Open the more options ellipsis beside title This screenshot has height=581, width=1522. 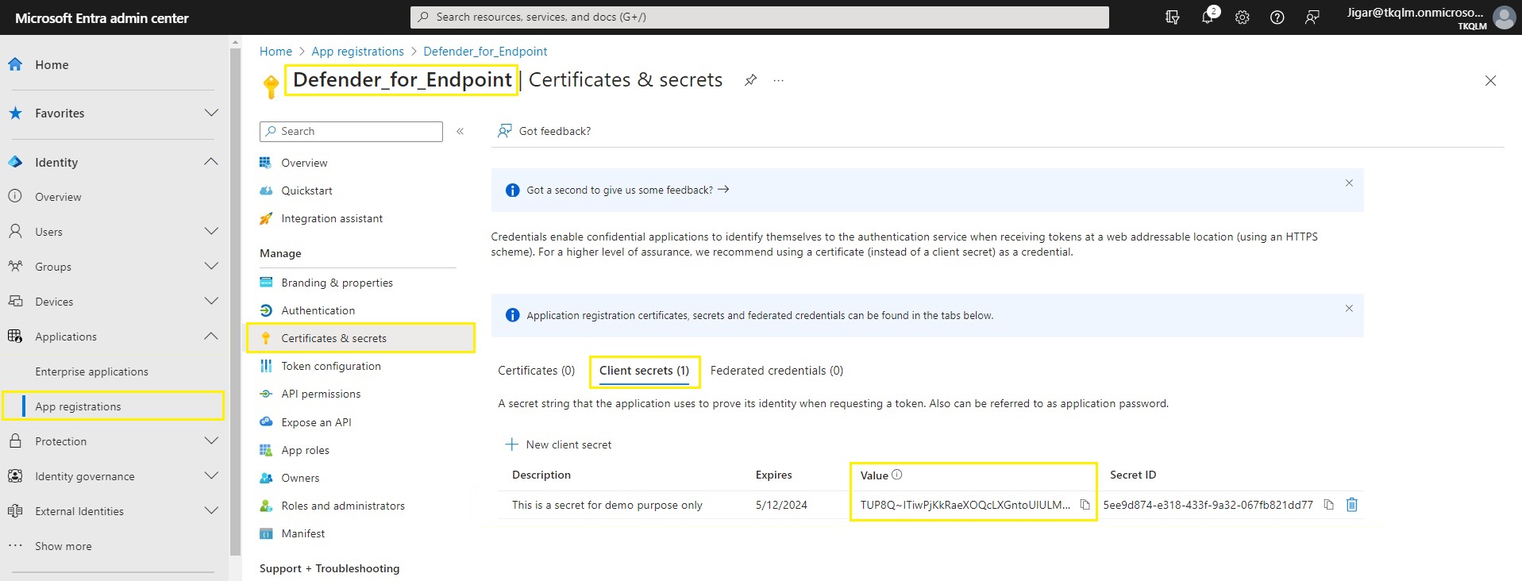coord(779,80)
